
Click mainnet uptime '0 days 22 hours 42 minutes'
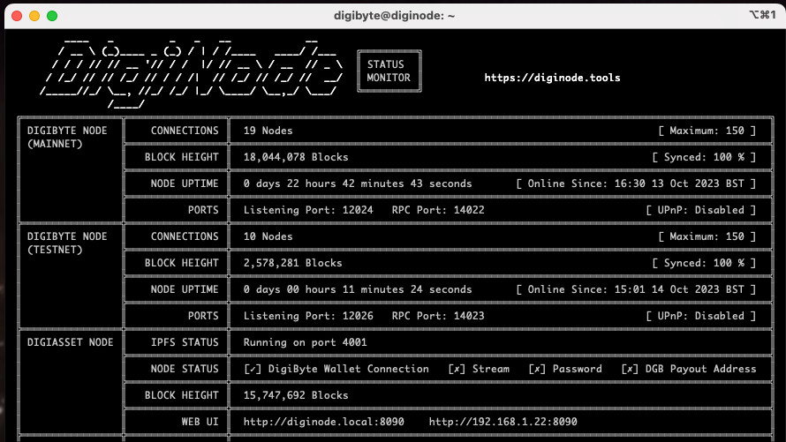[323, 184]
